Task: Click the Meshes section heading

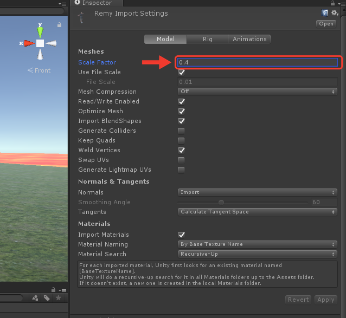Action: (x=91, y=51)
